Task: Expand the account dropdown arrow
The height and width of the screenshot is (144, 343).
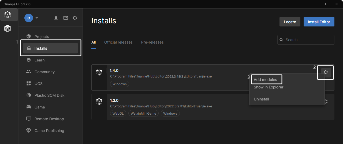Action: [37, 18]
